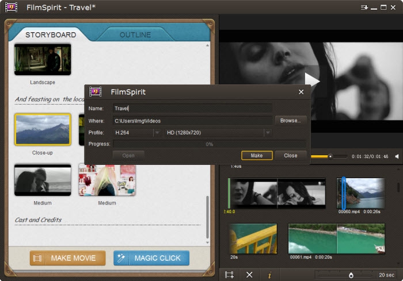Select the black-and-white couple Medium thumbnail

pos(43,180)
